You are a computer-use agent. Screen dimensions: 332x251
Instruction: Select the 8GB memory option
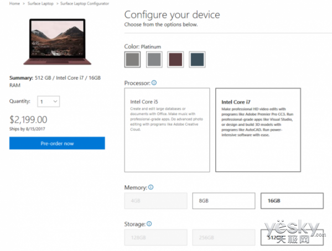pyautogui.click(x=224, y=201)
